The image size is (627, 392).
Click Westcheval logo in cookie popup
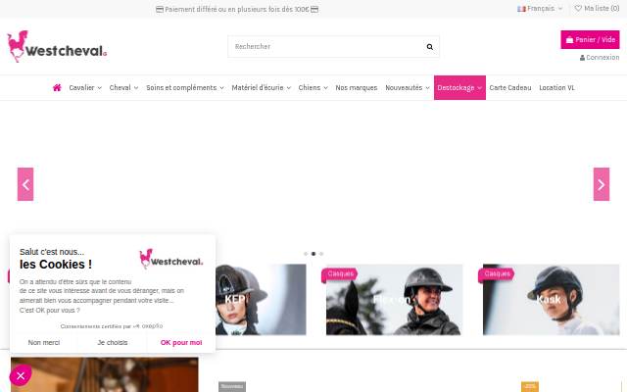[170, 259]
